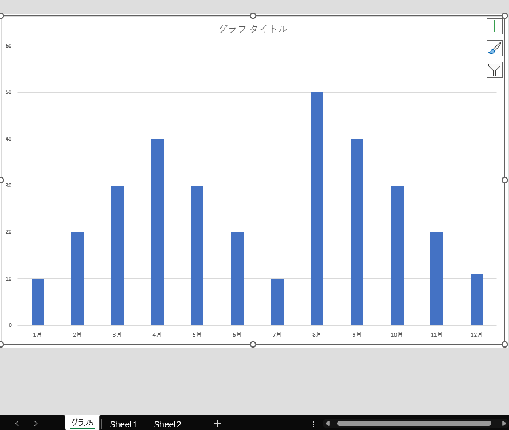This screenshot has width=509, height=430.
Task: Click the bottom-right corner chart sizing handle
Action: tap(504, 344)
